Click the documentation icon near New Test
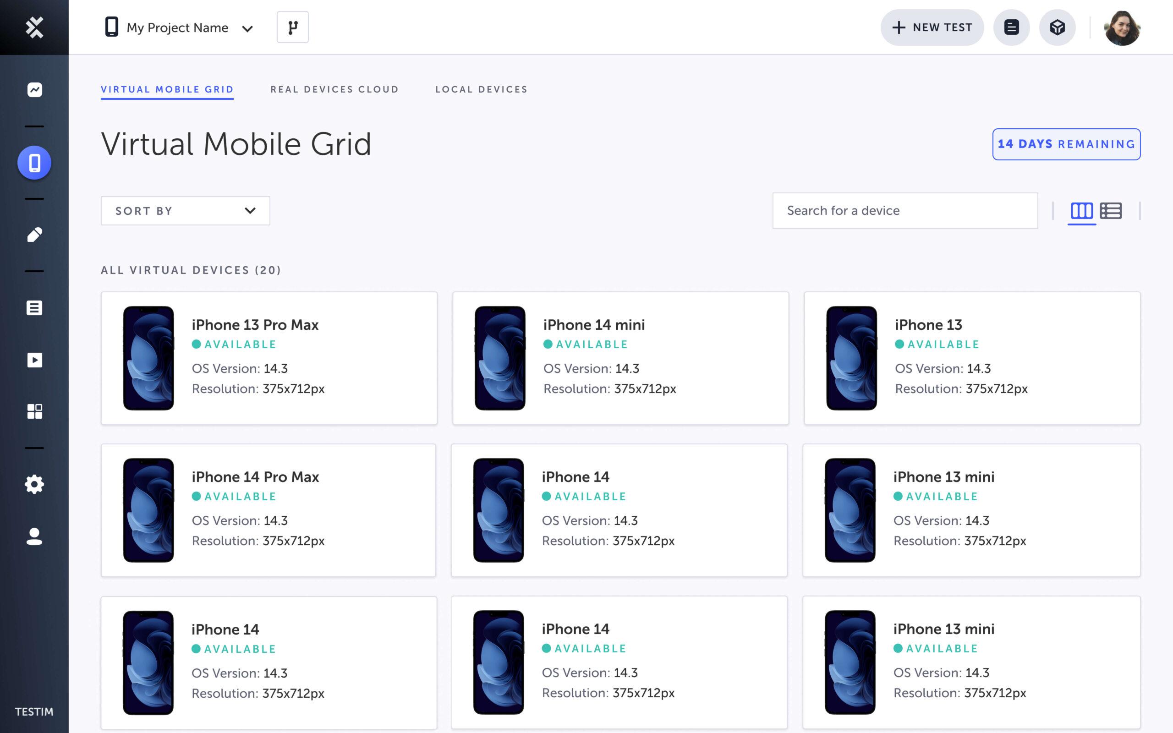 1012,27
